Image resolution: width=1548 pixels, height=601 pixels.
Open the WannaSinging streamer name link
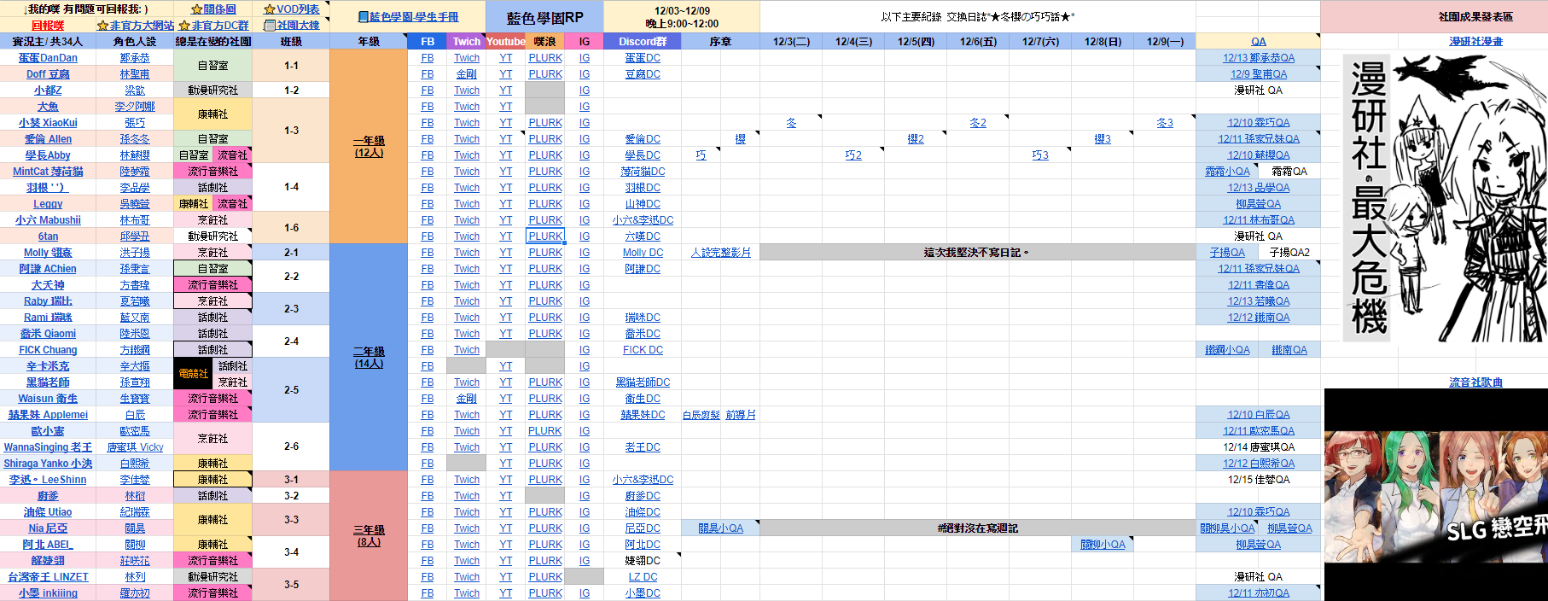coord(48,447)
